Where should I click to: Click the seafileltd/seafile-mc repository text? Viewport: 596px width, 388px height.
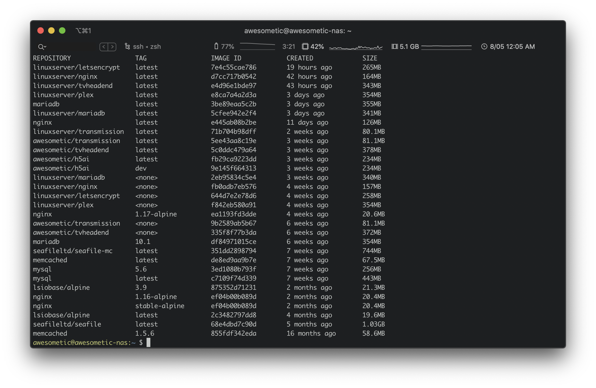72,251
